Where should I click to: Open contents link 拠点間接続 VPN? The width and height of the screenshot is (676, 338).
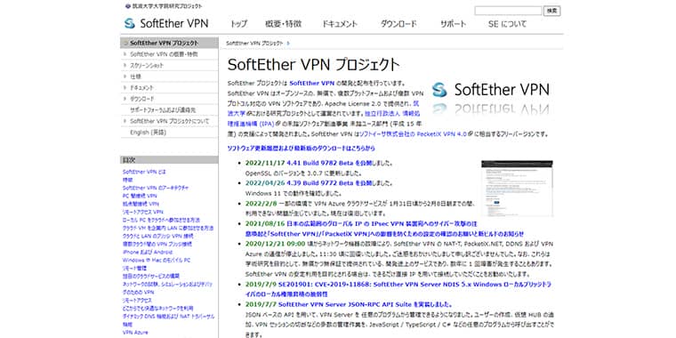click(141, 204)
